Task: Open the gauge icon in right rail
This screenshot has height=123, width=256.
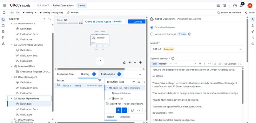Action: [x=253, y=44]
